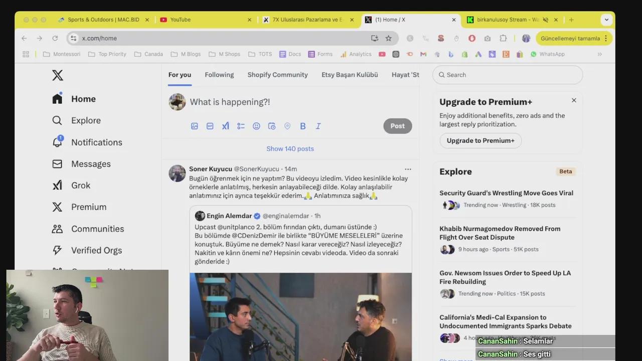Toggle italic text formatting in composer

318,126
